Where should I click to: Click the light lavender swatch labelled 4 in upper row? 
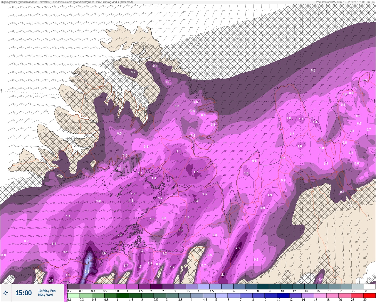[x=204, y=286]
